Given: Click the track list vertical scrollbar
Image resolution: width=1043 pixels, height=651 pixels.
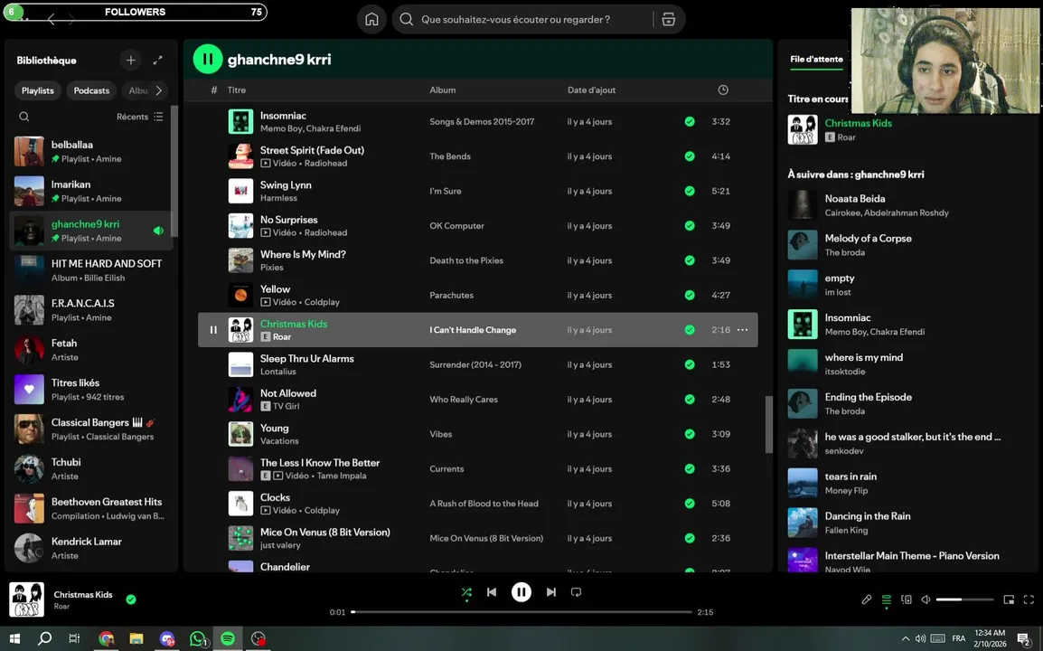Looking at the screenshot, I should (x=769, y=424).
